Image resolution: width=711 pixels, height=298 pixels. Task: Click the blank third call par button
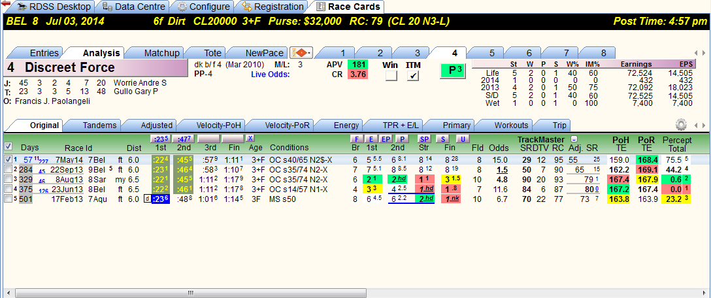208,139
